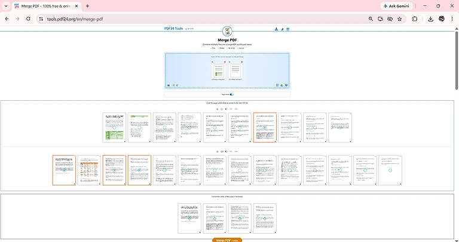This screenshot has height=242, width=459.
Task: Deselect highlighted page 7 of first PDF
Action: 265,128
